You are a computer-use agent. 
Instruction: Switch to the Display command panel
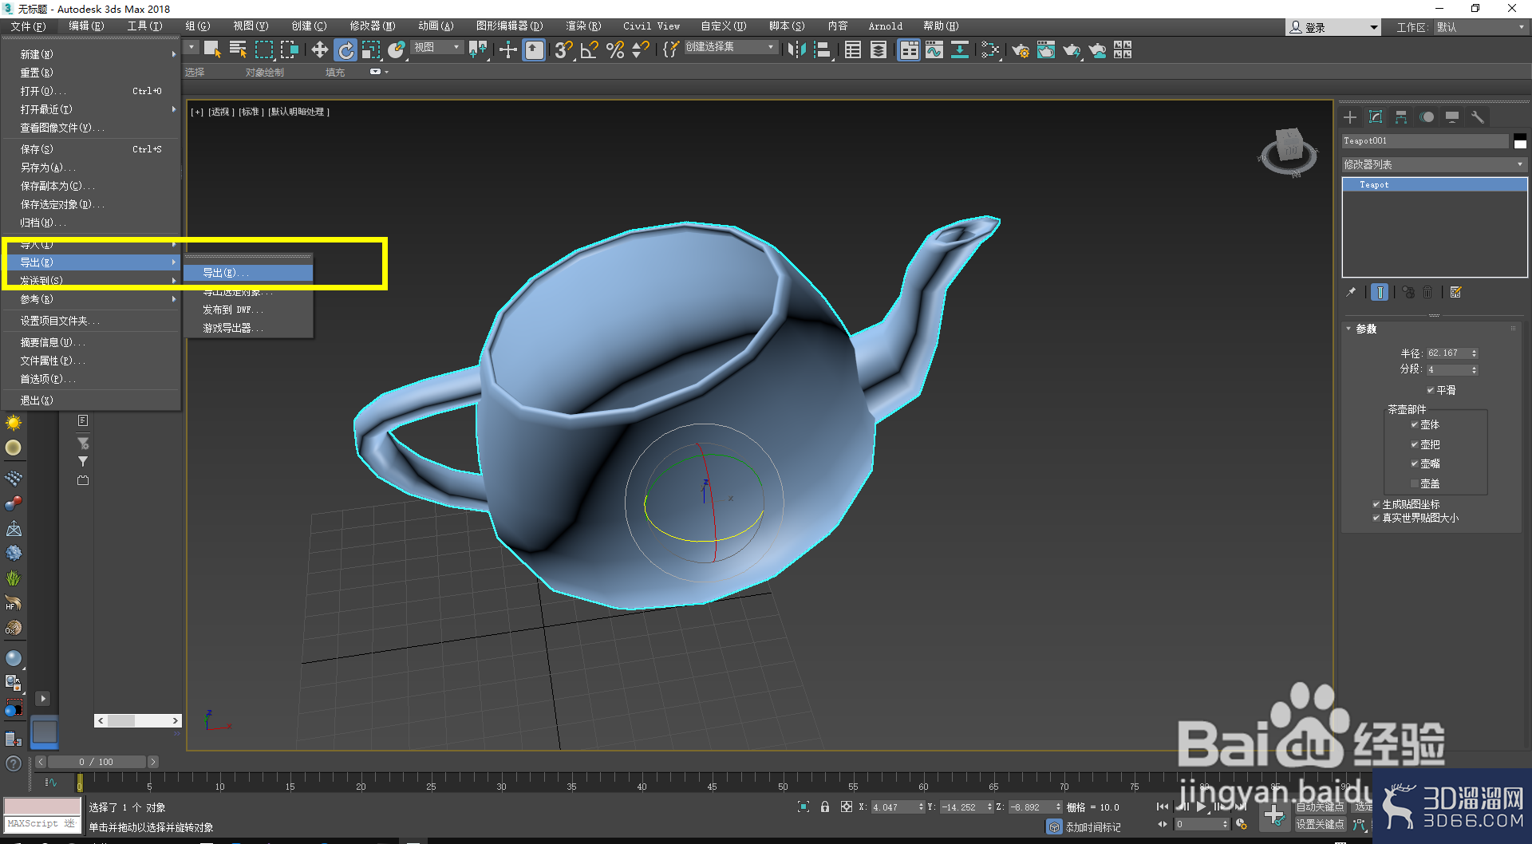1452,117
